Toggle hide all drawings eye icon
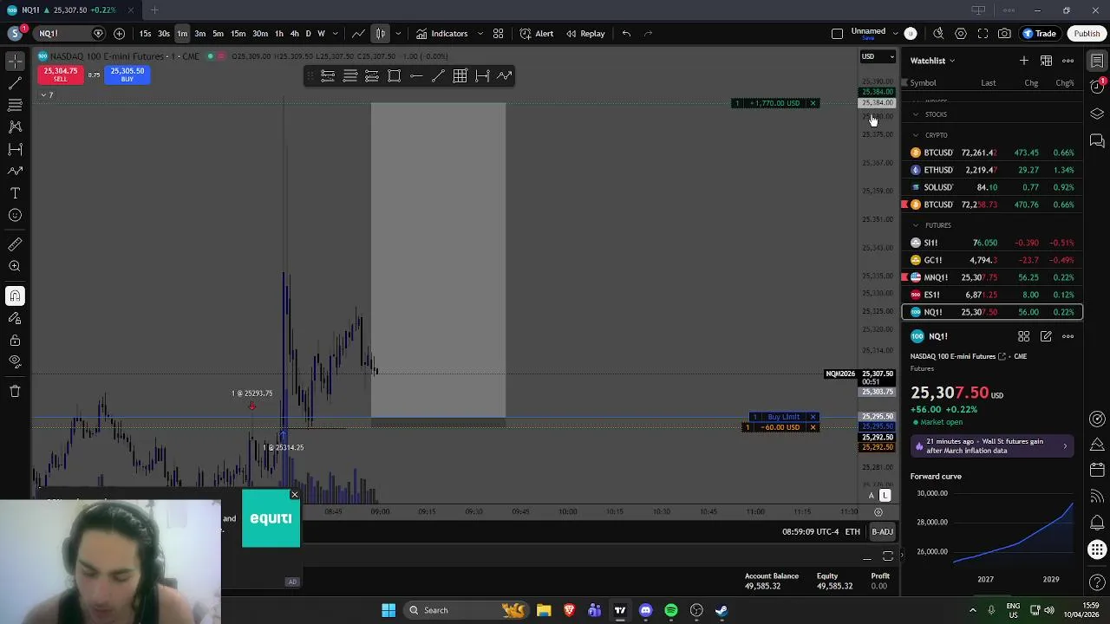Viewport: 1110px width, 624px height. 15,361
